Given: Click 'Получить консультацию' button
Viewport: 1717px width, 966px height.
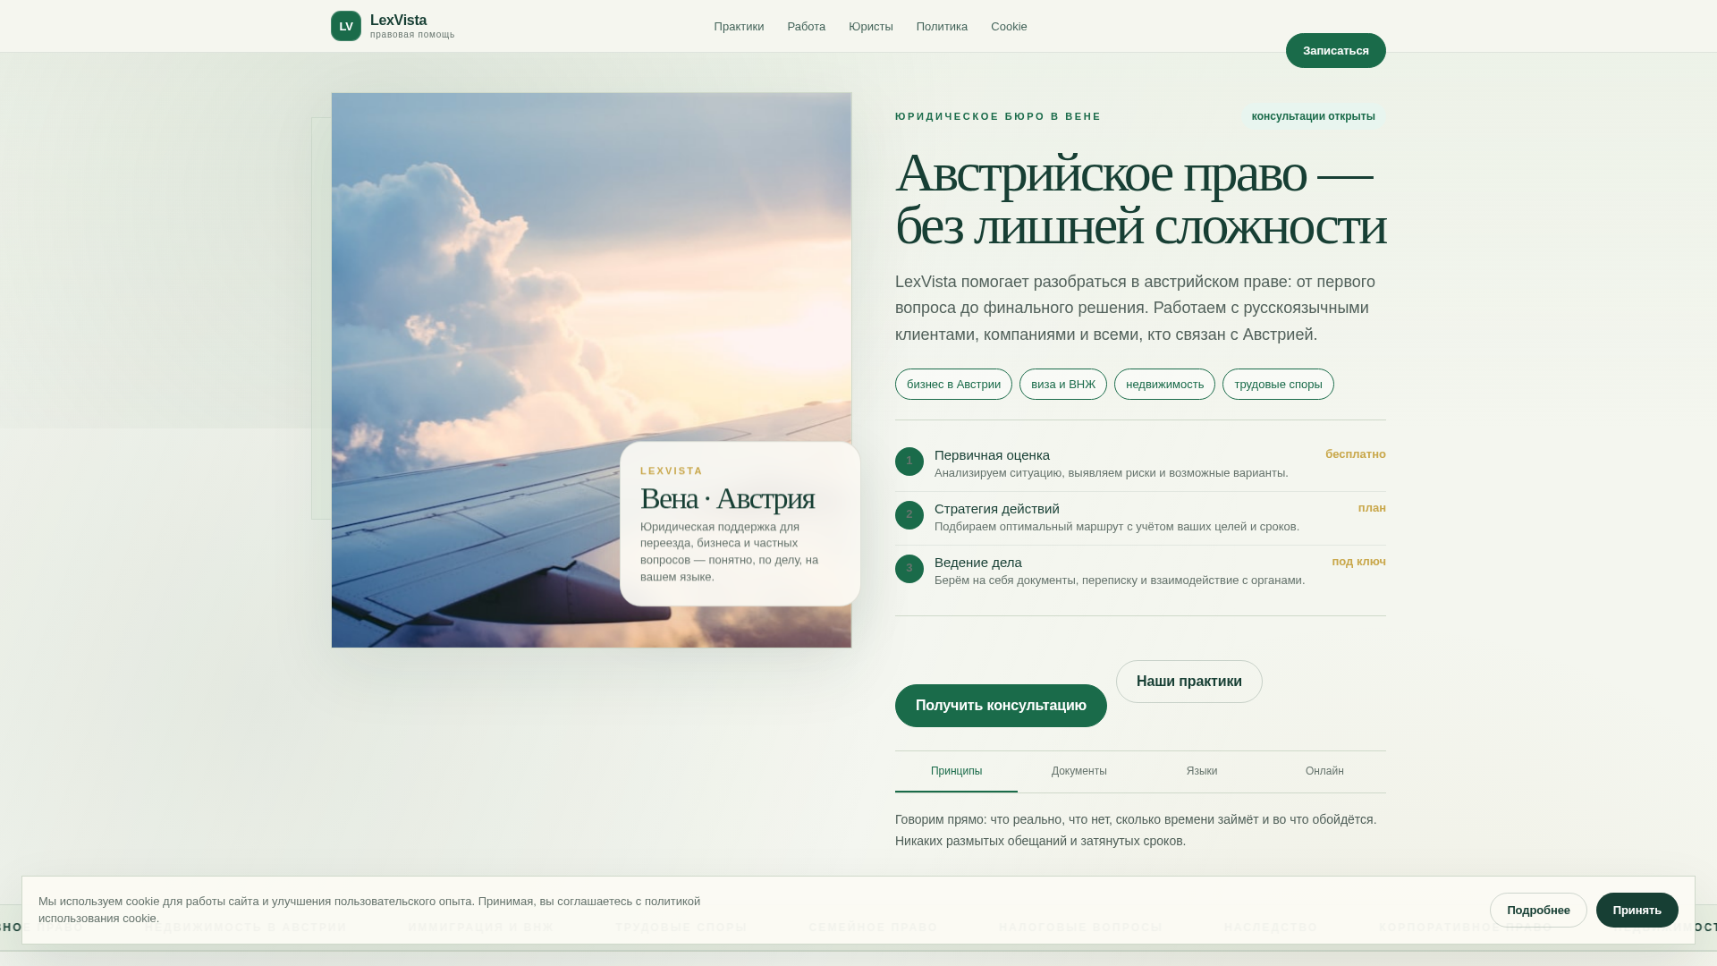Looking at the screenshot, I should point(1001,706).
